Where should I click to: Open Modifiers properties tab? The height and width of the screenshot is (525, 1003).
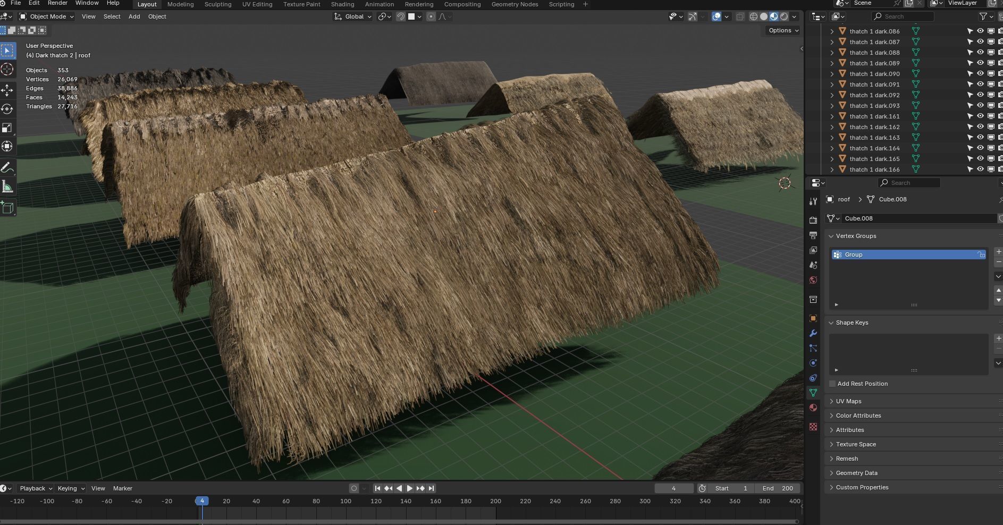click(813, 333)
